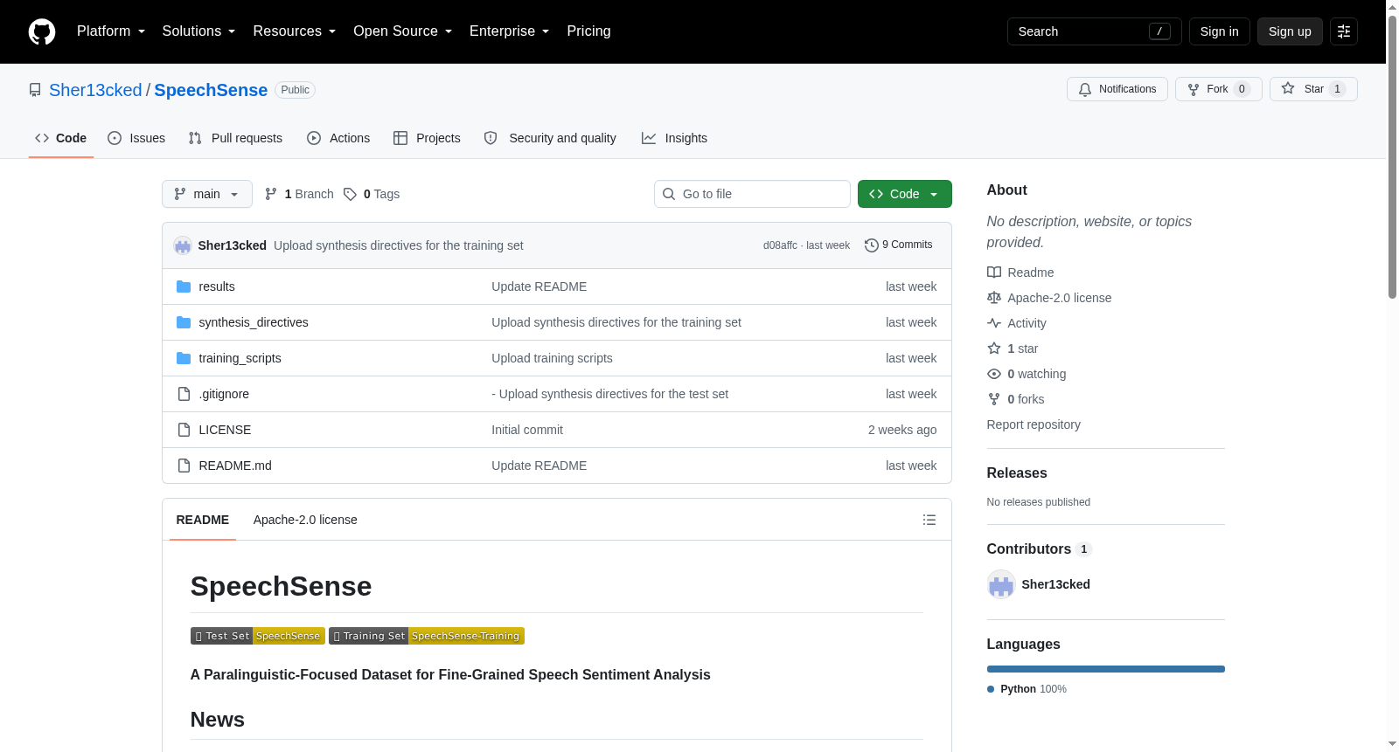Open the Security and quality tab
This screenshot has width=1399, height=752.
(x=550, y=138)
